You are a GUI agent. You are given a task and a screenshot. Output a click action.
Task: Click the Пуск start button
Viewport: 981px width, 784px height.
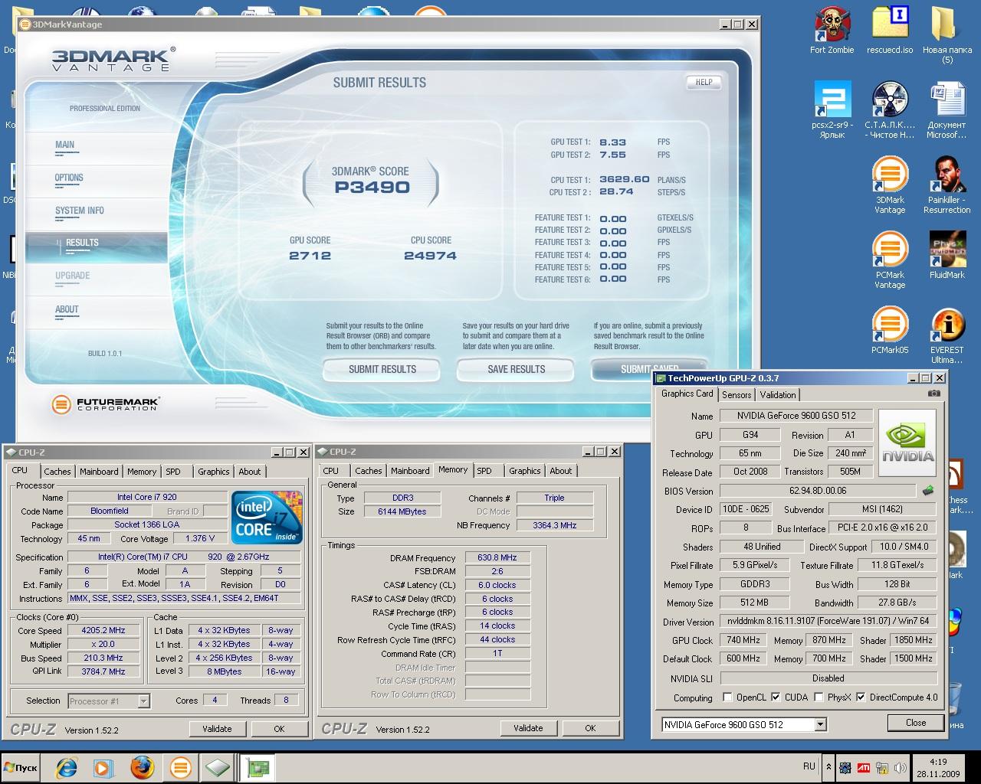(21, 768)
